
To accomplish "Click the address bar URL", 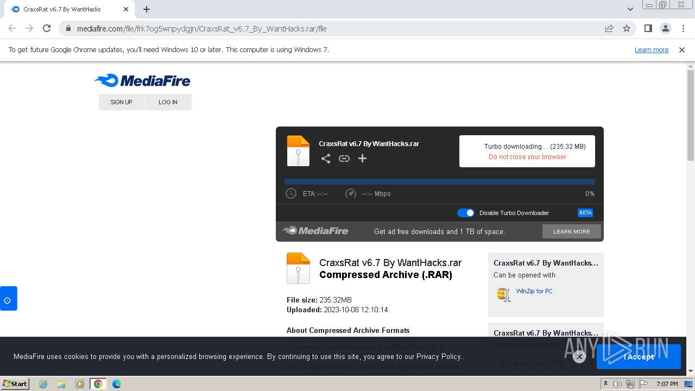I will pyautogui.click(x=201, y=29).
